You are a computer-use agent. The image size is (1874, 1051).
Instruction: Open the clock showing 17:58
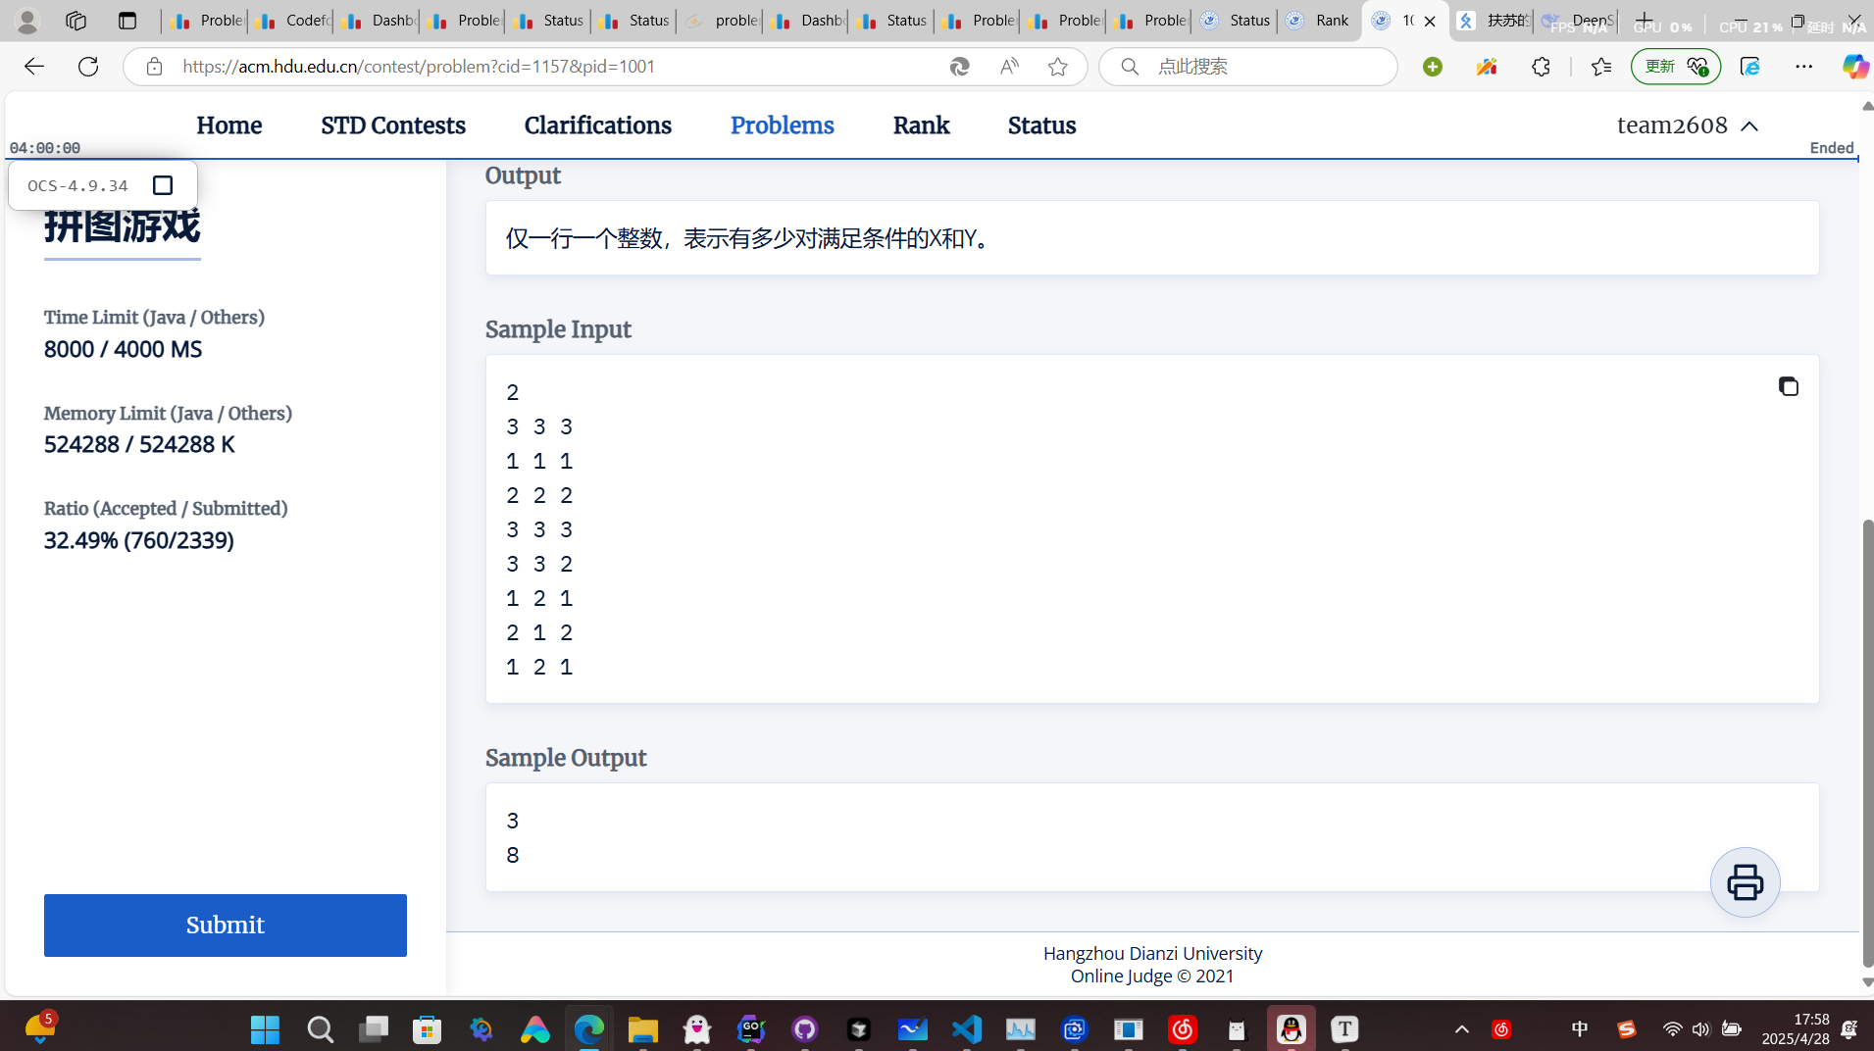pos(1796,1029)
